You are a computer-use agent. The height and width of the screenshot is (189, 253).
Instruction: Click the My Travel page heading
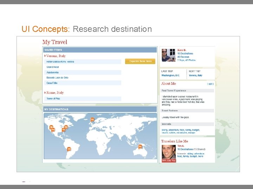click(x=55, y=42)
